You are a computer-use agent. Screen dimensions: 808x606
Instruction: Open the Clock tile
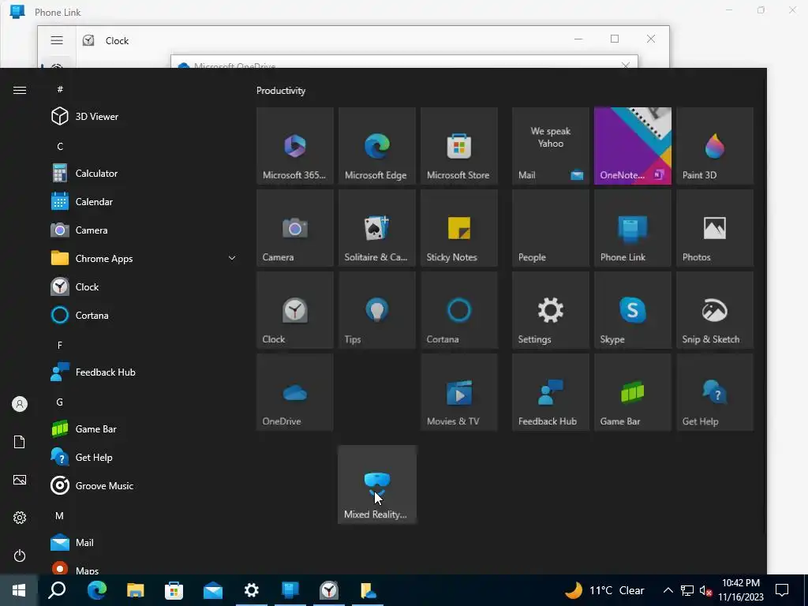tap(295, 309)
